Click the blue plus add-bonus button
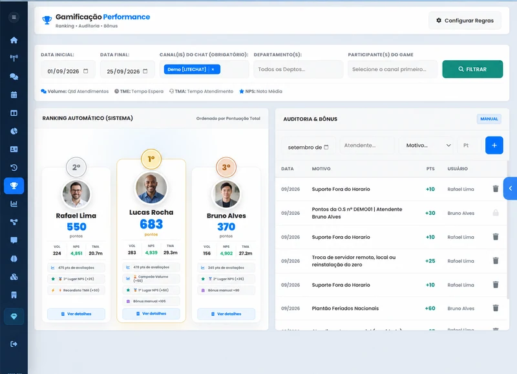517x374 pixels. 494,145
